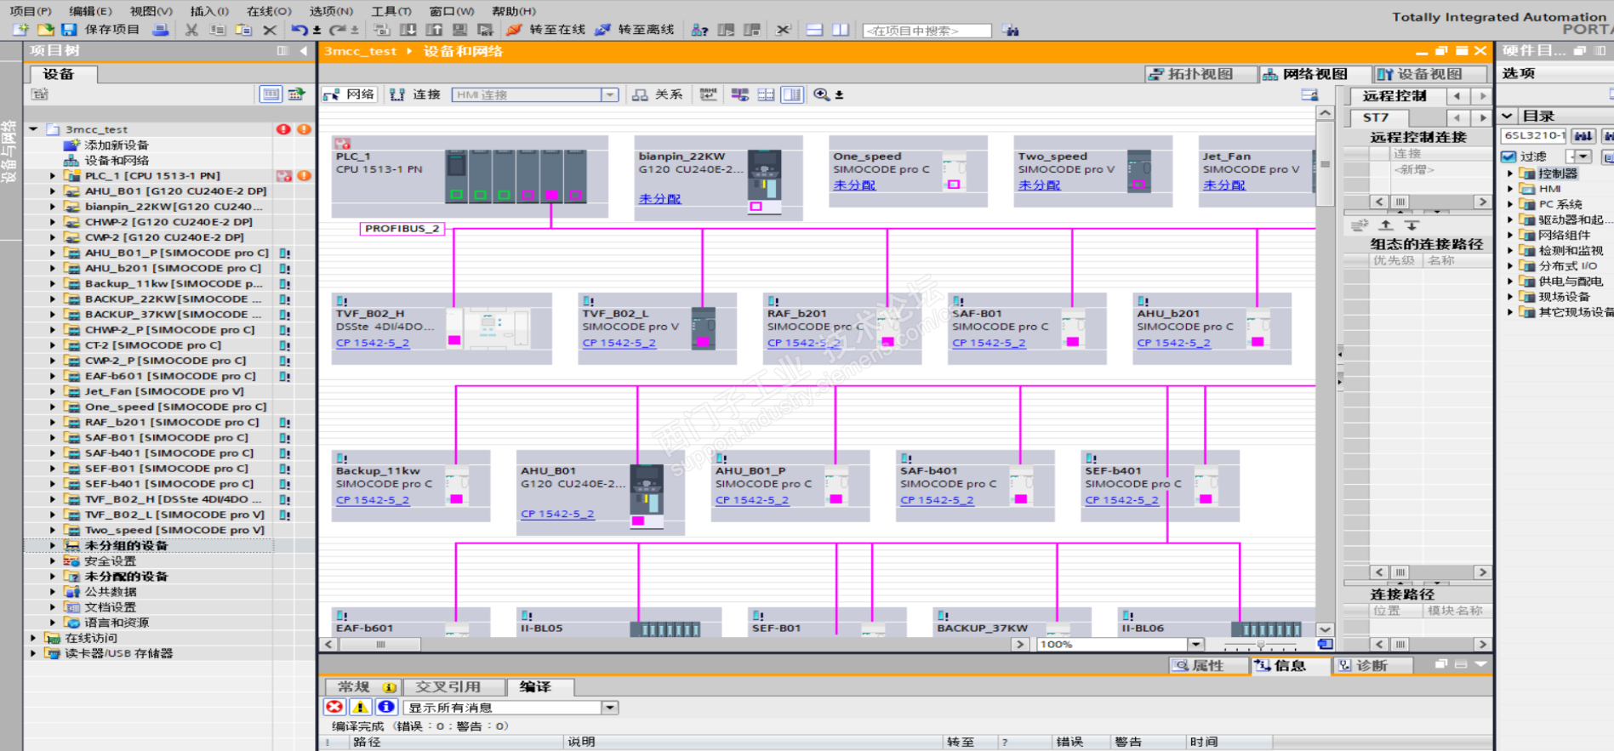Select 添加新设备 in project tree

(117, 145)
